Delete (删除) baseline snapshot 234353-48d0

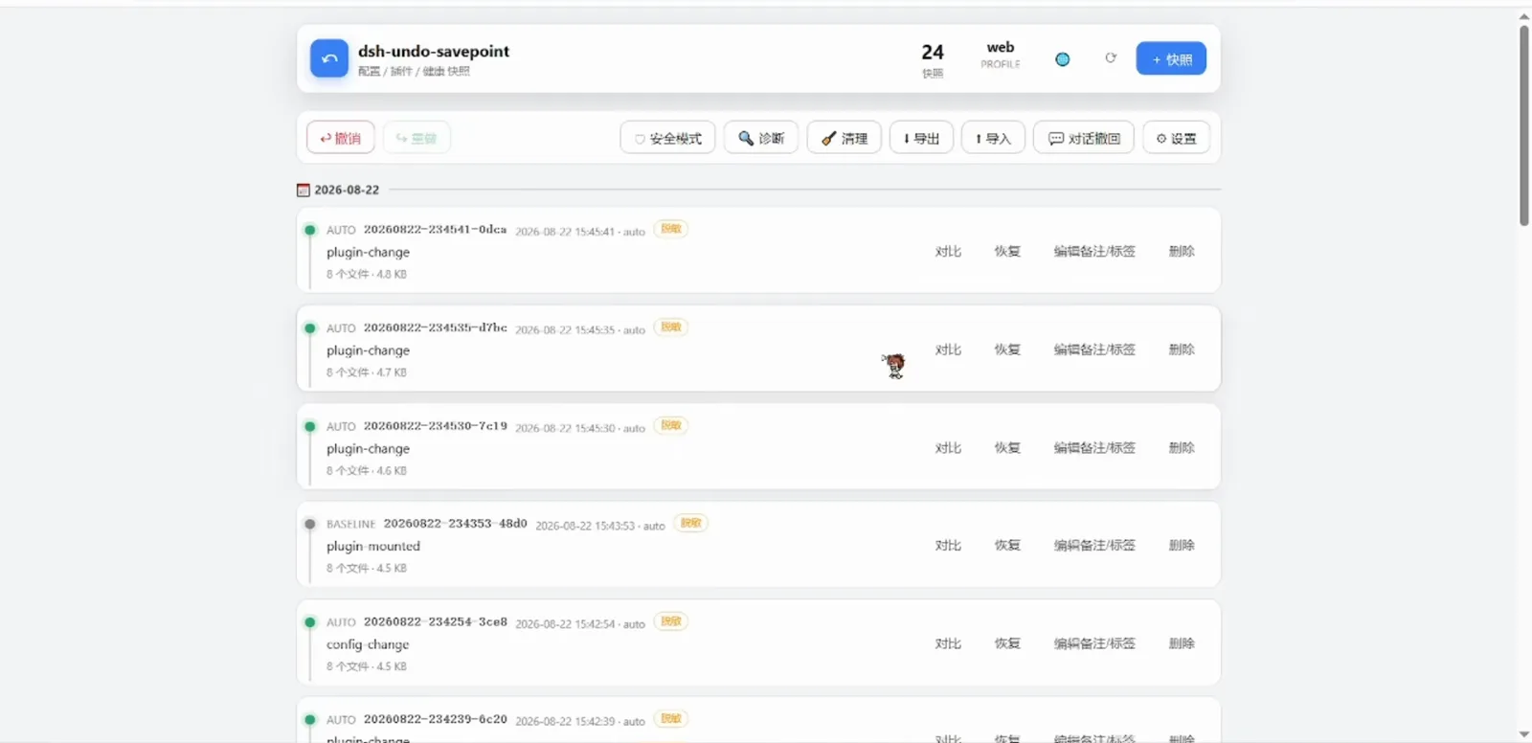(1182, 545)
